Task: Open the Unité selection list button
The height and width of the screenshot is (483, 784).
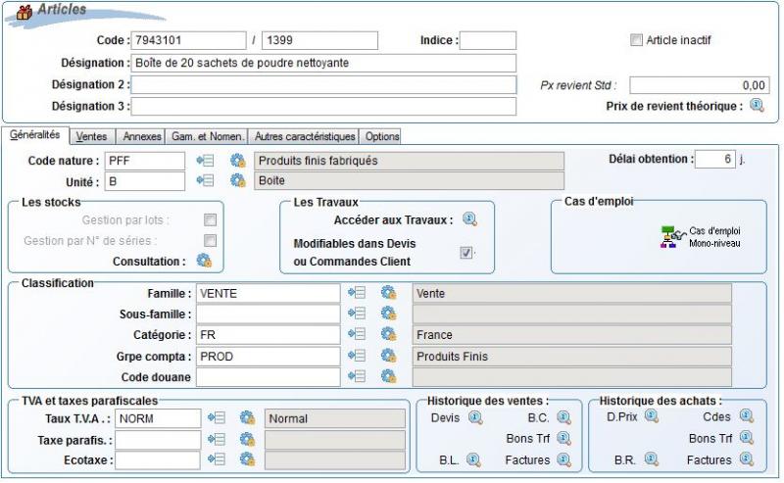Action: coord(205,181)
